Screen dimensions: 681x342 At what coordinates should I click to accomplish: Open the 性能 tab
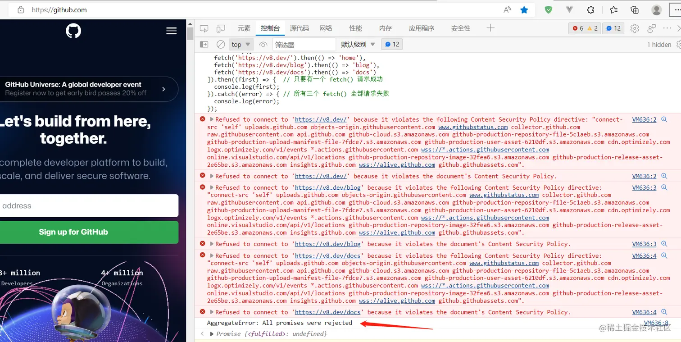coord(355,28)
